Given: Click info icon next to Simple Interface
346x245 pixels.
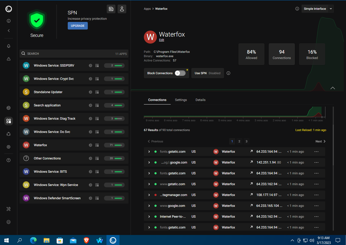Looking at the screenshot, I should [297, 9].
